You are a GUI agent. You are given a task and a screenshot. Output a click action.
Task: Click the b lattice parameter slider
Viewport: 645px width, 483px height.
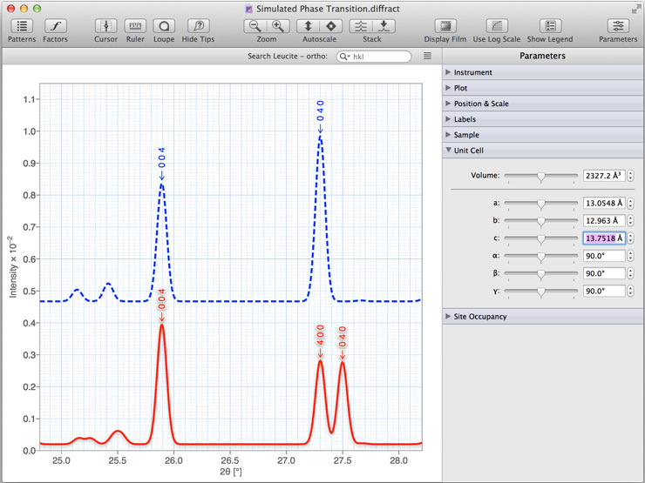tap(541, 221)
